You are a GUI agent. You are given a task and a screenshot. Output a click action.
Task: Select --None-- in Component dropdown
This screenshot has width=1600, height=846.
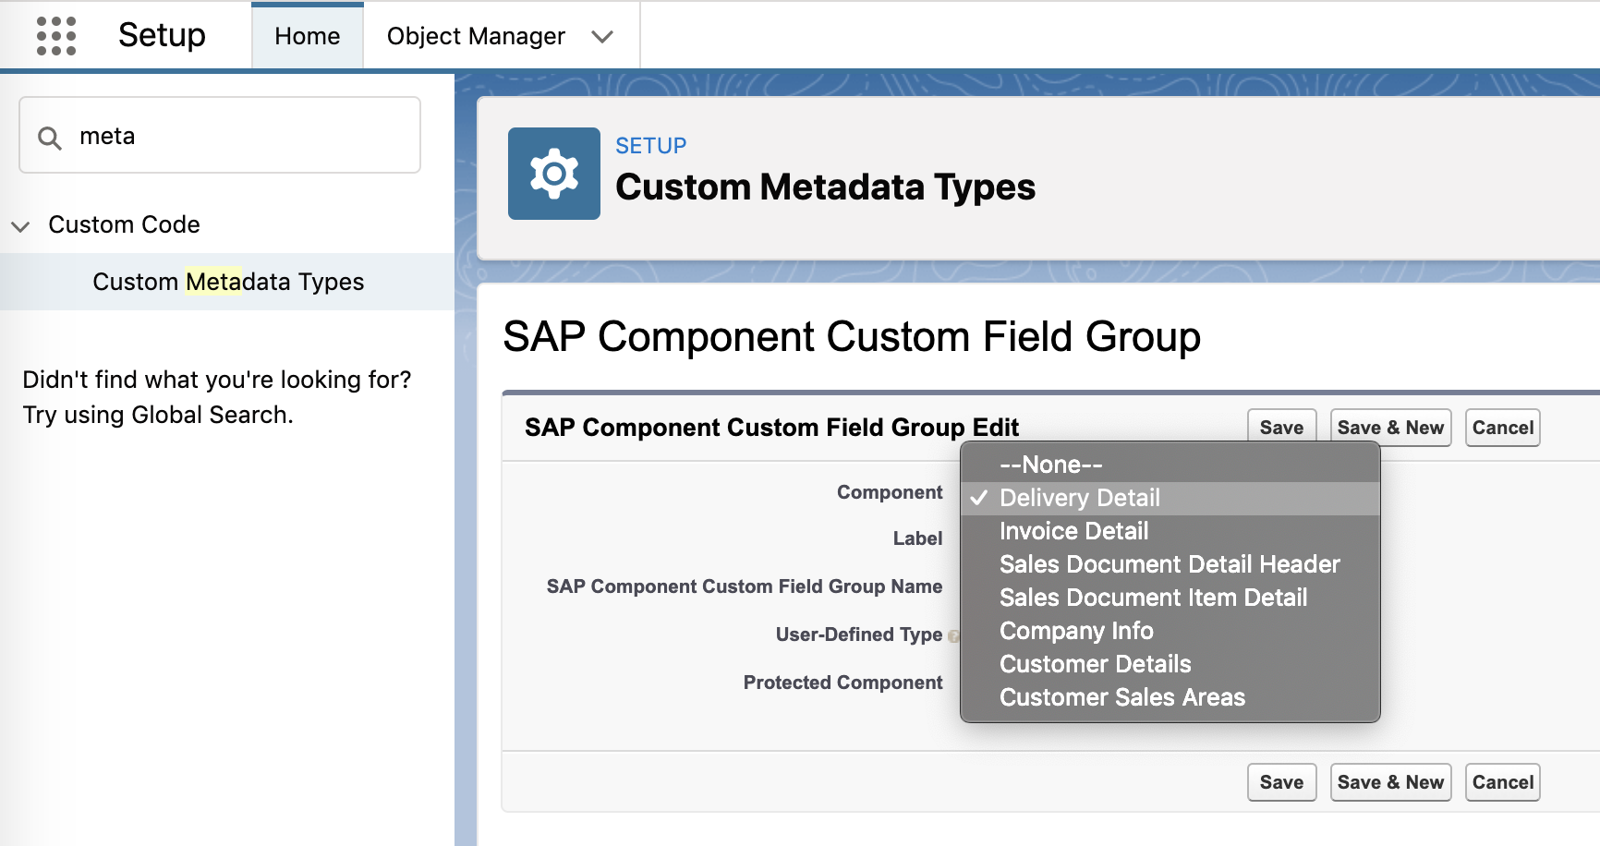point(1170,465)
